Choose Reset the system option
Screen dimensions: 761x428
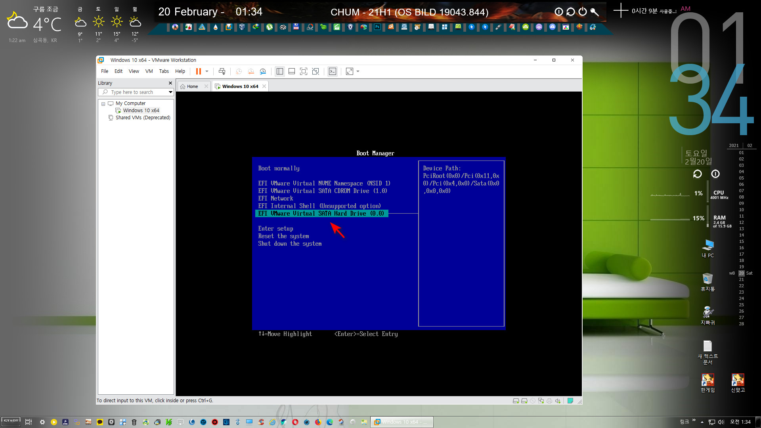point(283,236)
